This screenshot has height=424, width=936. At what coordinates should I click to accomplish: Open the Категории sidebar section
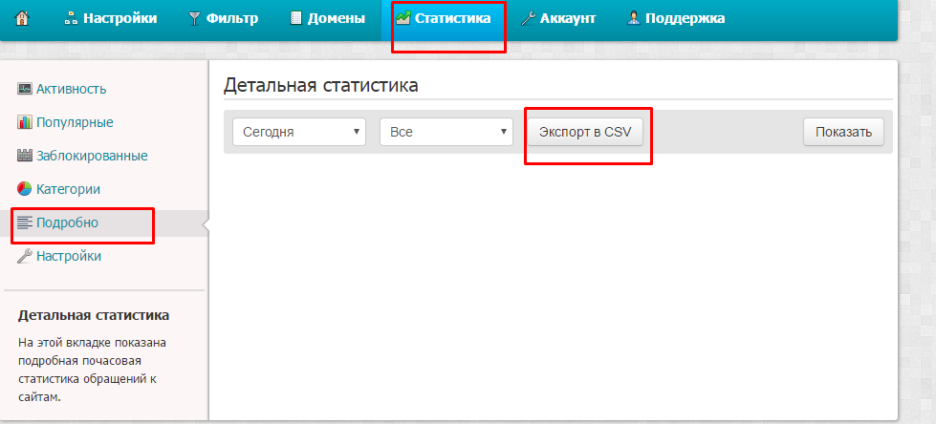coord(68,190)
